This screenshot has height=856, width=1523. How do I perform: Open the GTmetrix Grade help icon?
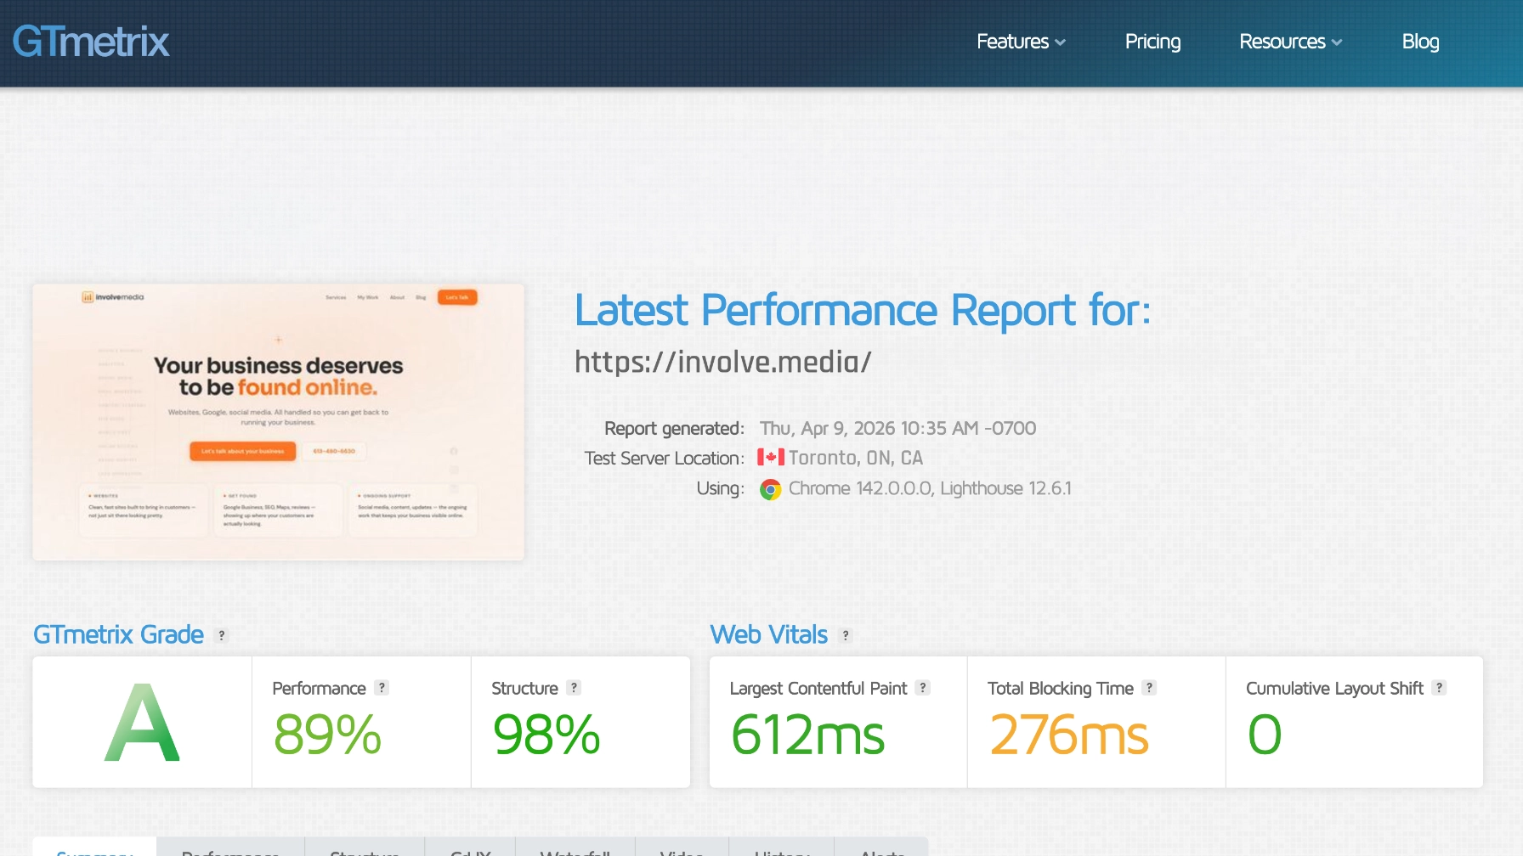pos(222,635)
